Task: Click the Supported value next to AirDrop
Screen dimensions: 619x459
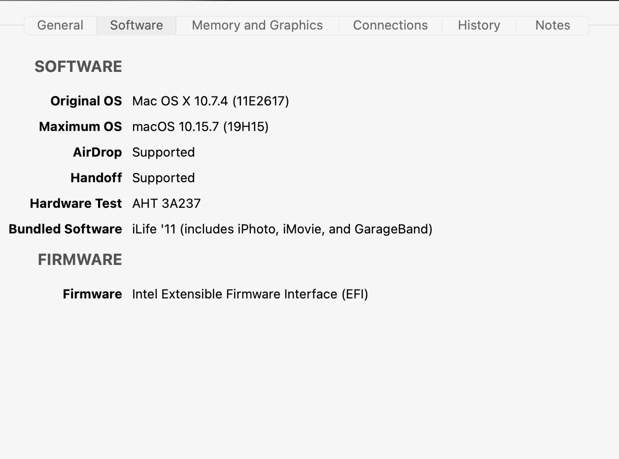Action: point(163,152)
